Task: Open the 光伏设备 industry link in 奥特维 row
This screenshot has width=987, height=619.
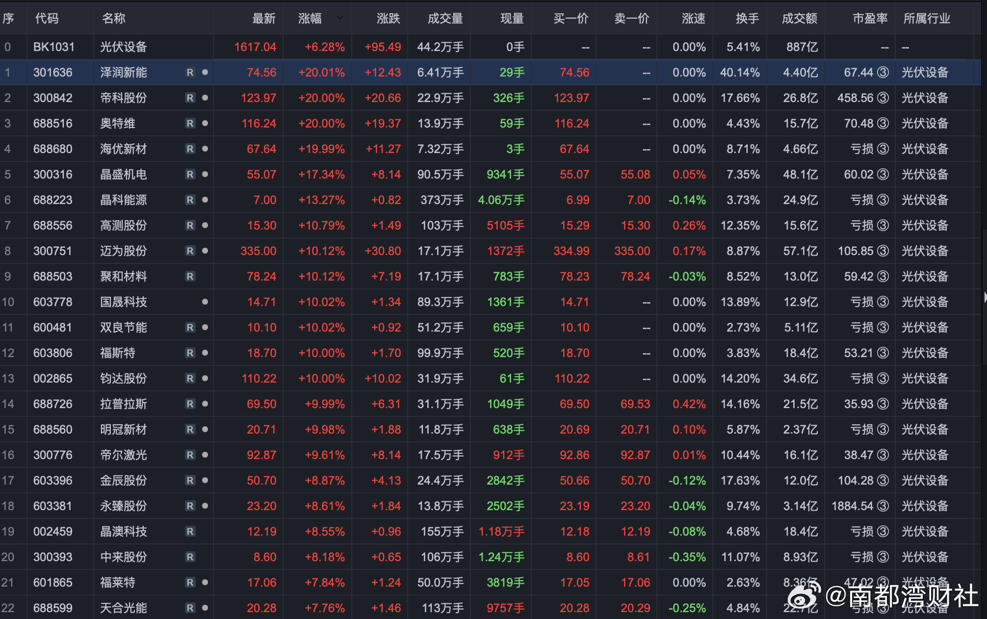Action: click(x=925, y=124)
